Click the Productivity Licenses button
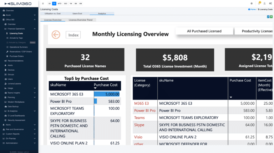 tap(254, 31)
